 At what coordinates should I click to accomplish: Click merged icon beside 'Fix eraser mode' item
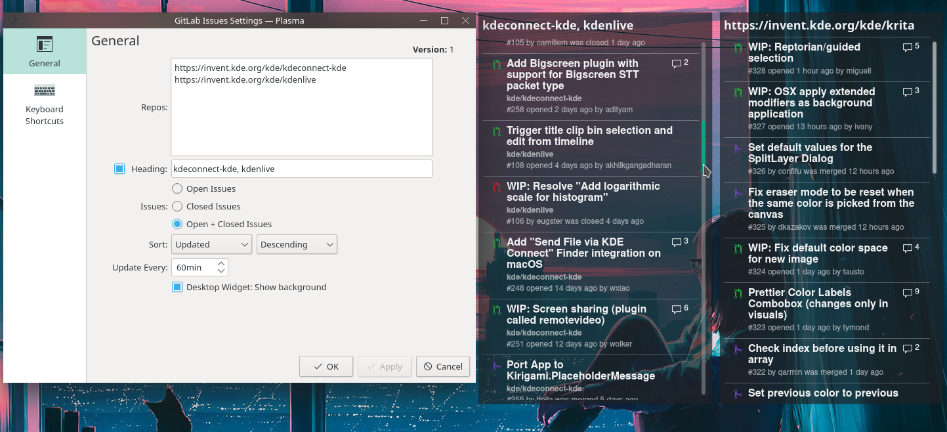click(738, 193)
